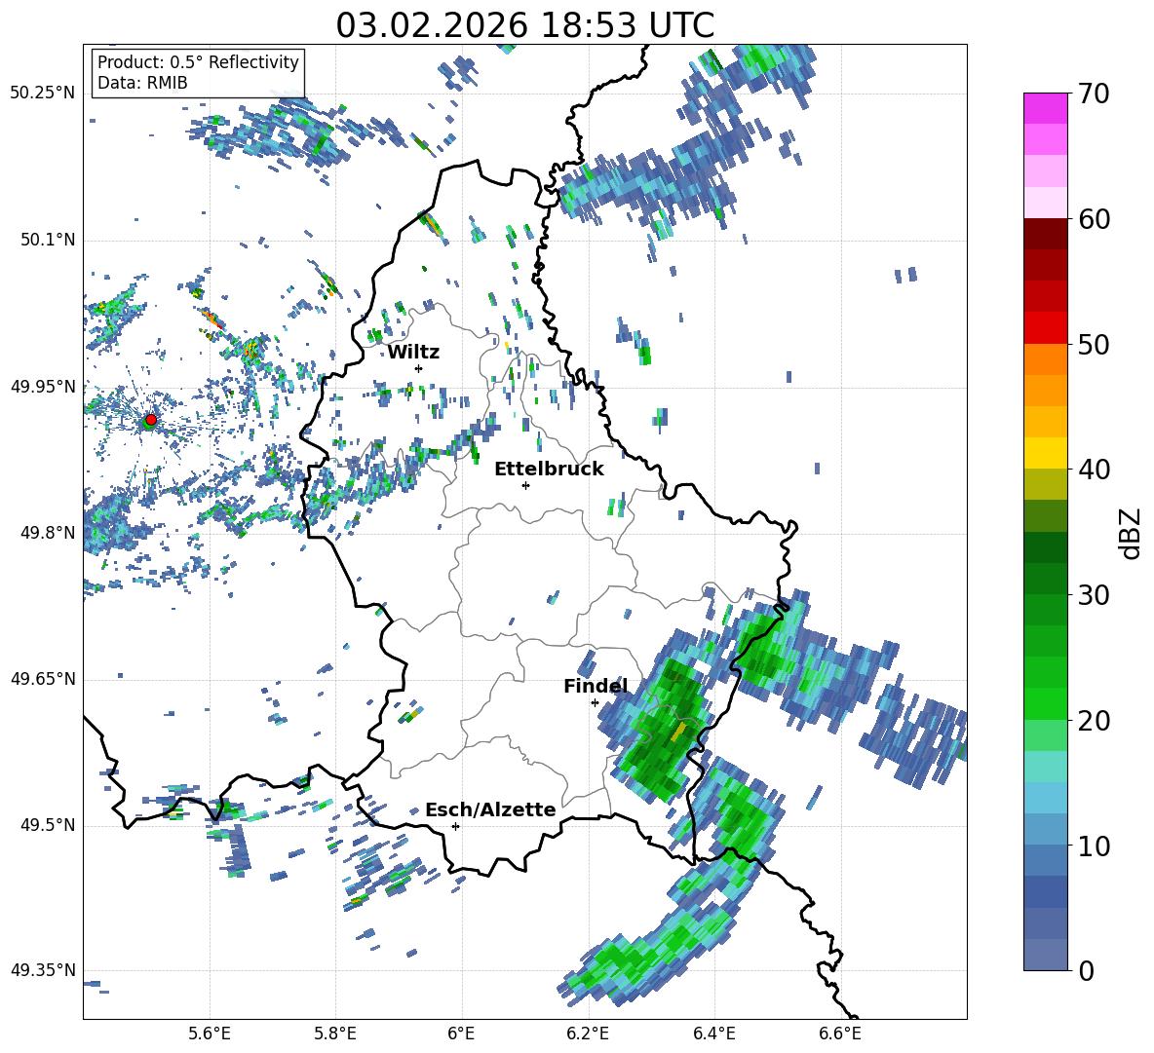1154x1053 pixels.
Task: Click the 49.8°N latitude label
Action: tap(47, 533)
